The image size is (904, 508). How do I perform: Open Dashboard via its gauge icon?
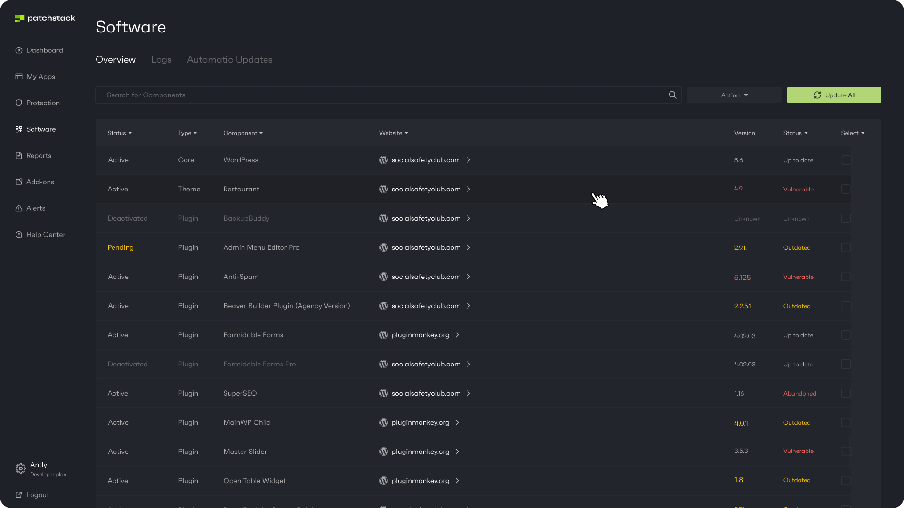[19, 50]
